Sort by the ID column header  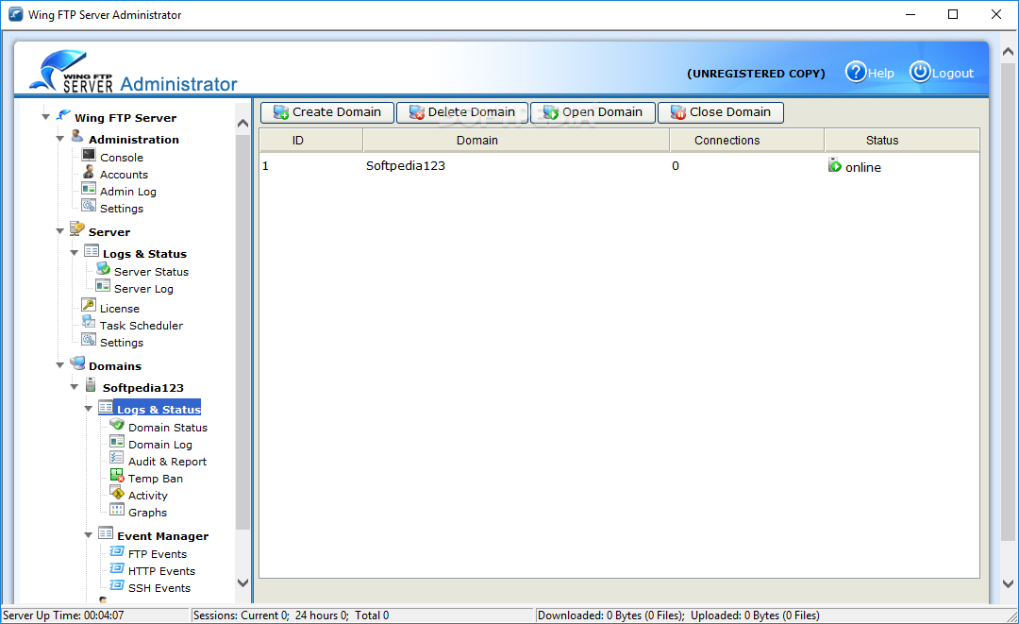pyautogui.click(x=310, y=140)
